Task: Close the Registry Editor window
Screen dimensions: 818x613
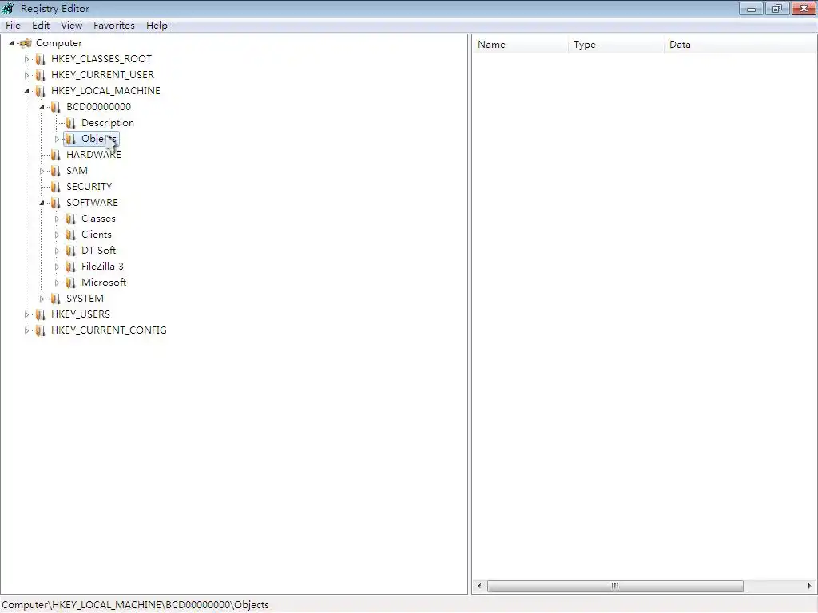Action: point(804,8)
